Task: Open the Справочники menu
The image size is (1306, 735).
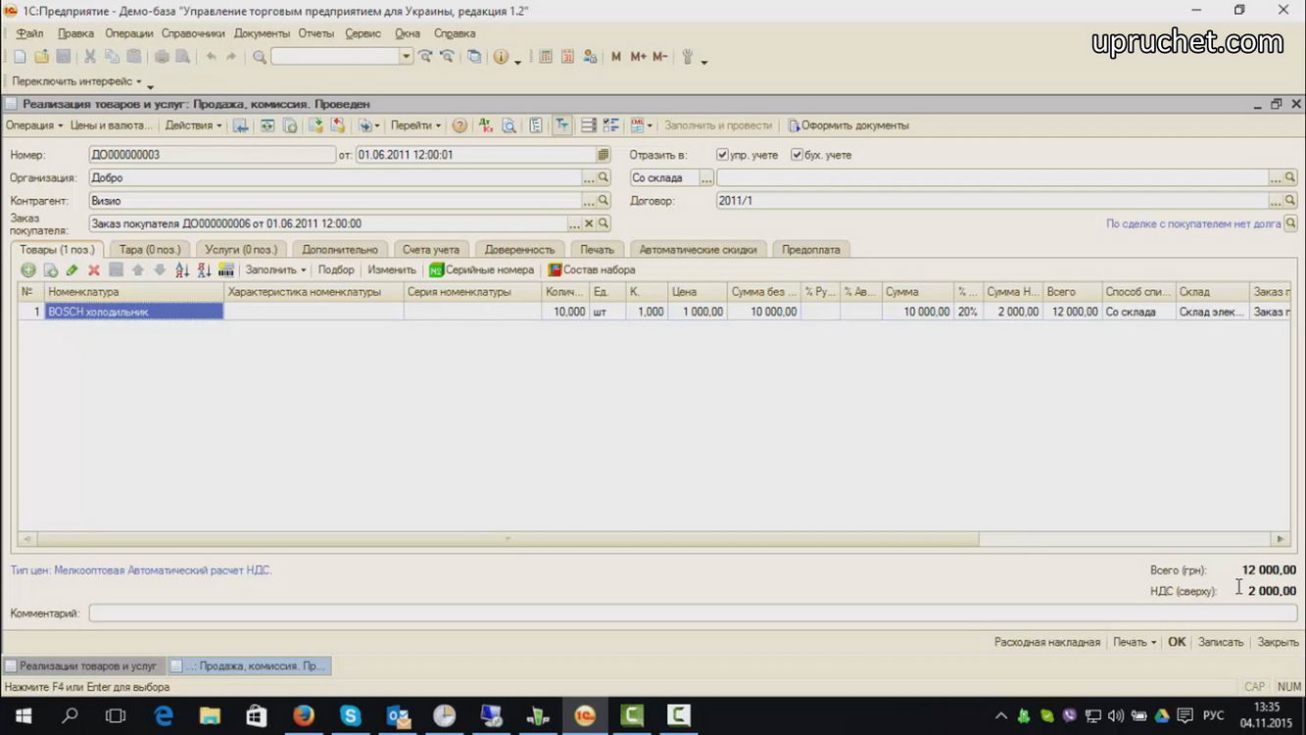Action: (193, 33)
